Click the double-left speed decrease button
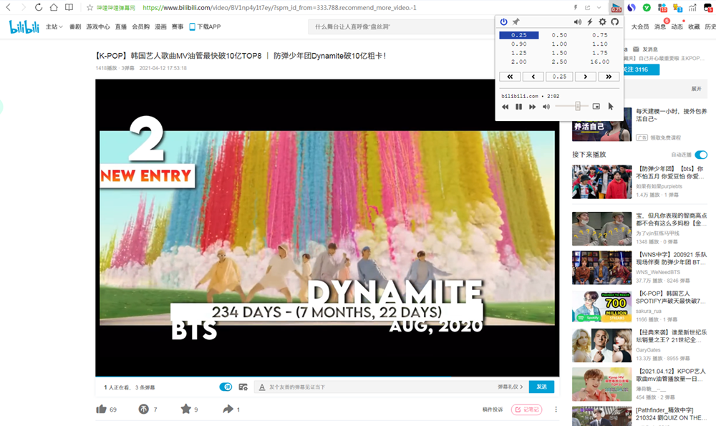Image resolution: width=716 pixels, height=426 pixels. point(510,77)
